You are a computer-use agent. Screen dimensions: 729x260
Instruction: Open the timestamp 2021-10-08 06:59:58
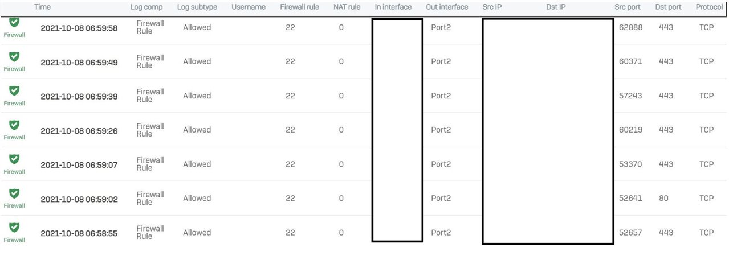(x=79, y=28)
